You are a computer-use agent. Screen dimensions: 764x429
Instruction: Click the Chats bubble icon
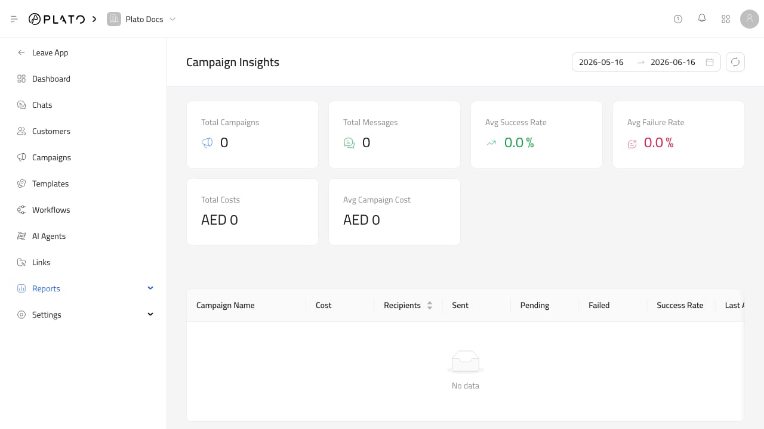pos(21,105)
